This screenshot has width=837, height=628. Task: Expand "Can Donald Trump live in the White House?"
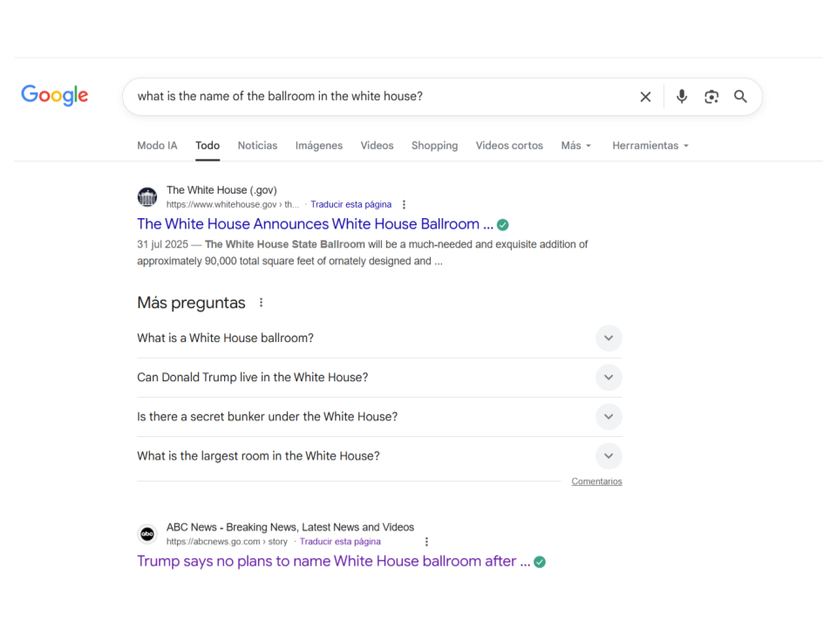coord(609,378)
